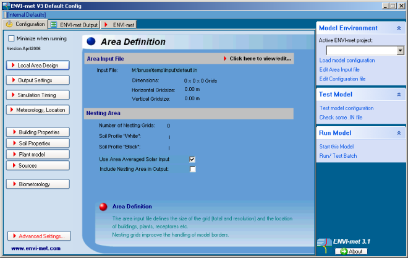Click the ENVI-met tab red arrow icon
Screen dimensions: 408x258
(106, 25)
